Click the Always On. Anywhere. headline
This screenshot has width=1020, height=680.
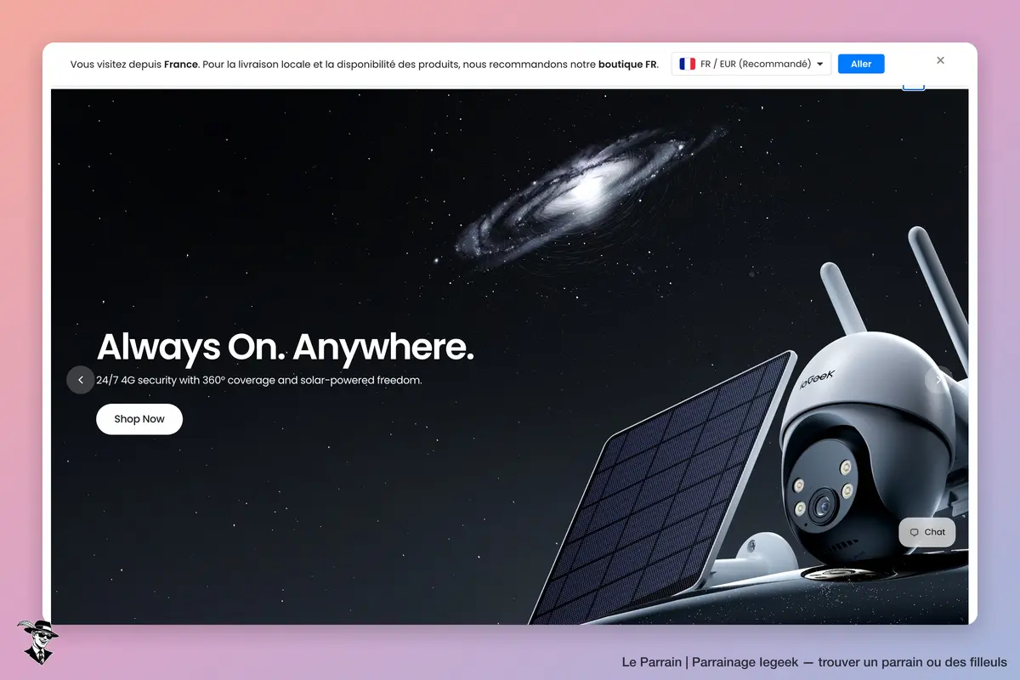(x=286, y=348)
